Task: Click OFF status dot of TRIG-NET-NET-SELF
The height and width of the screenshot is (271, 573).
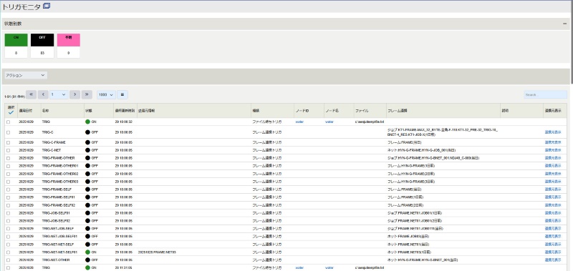Action: [x=87, y=245]
